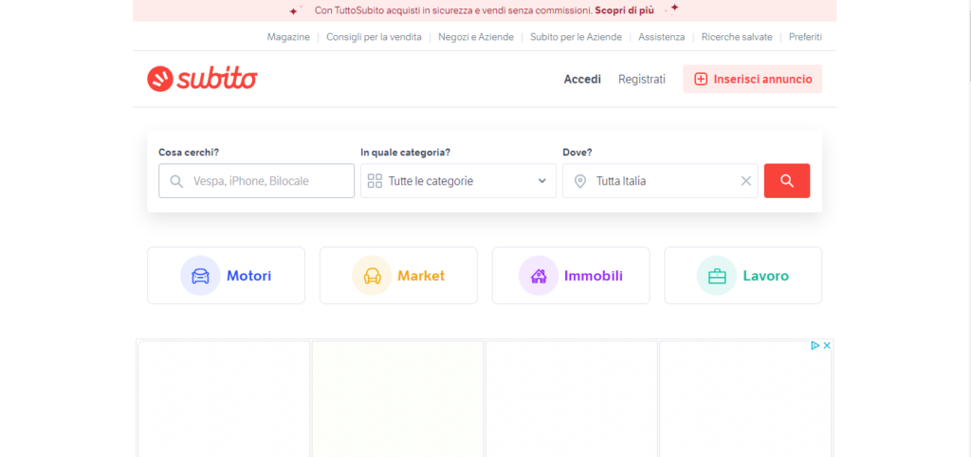The image size is (971, 457).
Task: Click the 'Dove?' label
Action: point(577,152)
